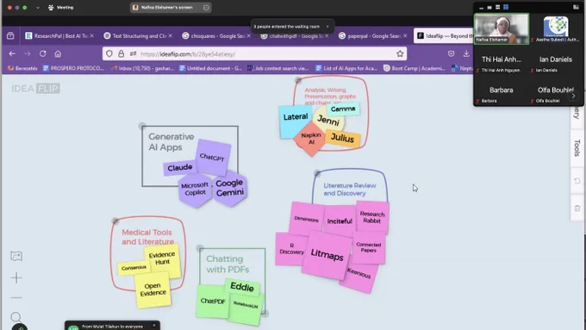Image resolution: width=586 pixels, height=330 pixels.
Task: Click the Generative AI Apps group handle
Action: pos(142,126)
